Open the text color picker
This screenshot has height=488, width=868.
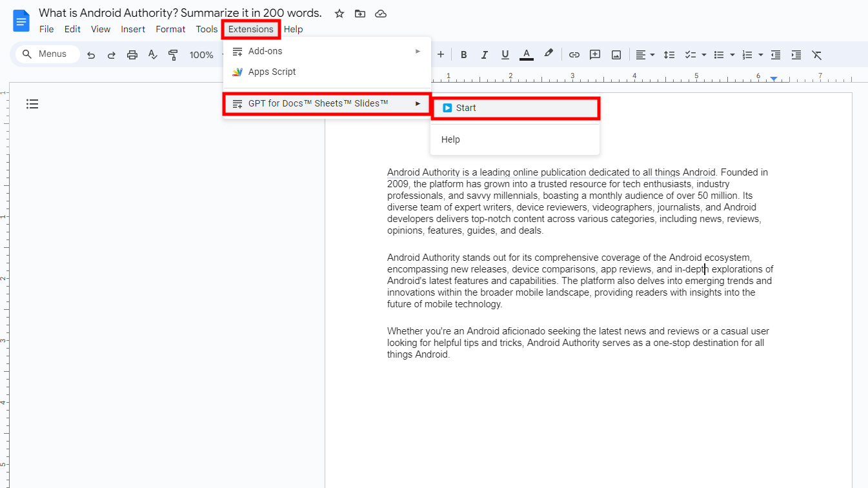click(527, 55)
